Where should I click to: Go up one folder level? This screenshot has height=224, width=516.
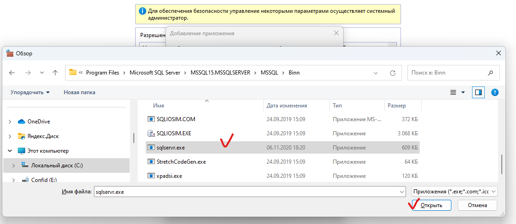point(55,73)
